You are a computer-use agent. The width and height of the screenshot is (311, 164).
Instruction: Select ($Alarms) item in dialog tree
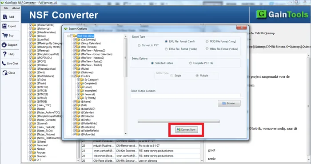[x=86, y=101]
